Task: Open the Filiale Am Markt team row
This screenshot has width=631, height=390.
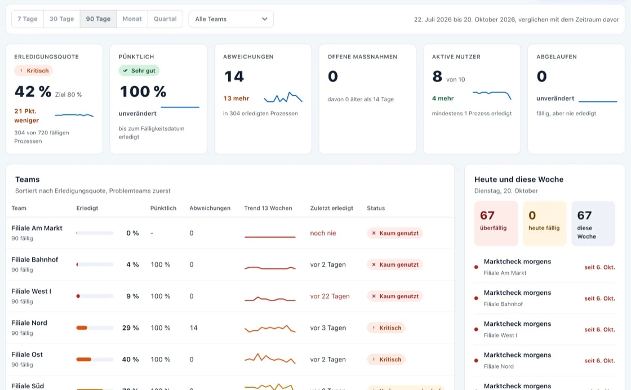Action: click(x=230, y=233)
